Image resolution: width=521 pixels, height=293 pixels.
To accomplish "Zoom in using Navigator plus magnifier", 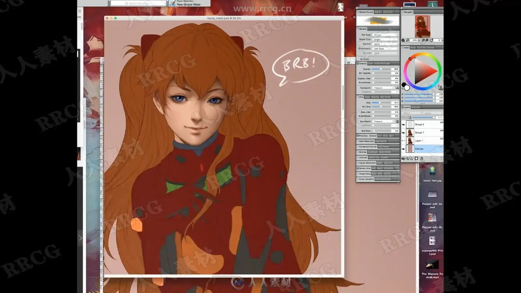I will (x=427, y=40).
